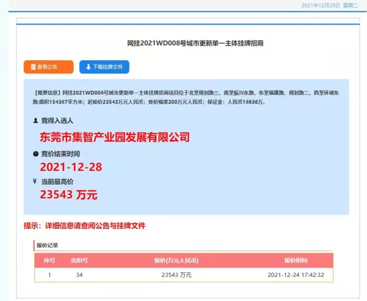Click bidder number 34 in the table
The height and width of the screenshot is (301, 367).
point(79,275)
